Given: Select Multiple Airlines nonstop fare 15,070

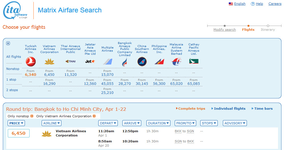Looking at the screenshot, I should click(x=107, y=74).
